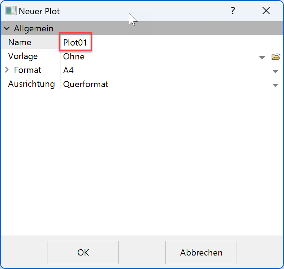Select the Ohne template value
The image size is (284, 269).
click(74, 56)
